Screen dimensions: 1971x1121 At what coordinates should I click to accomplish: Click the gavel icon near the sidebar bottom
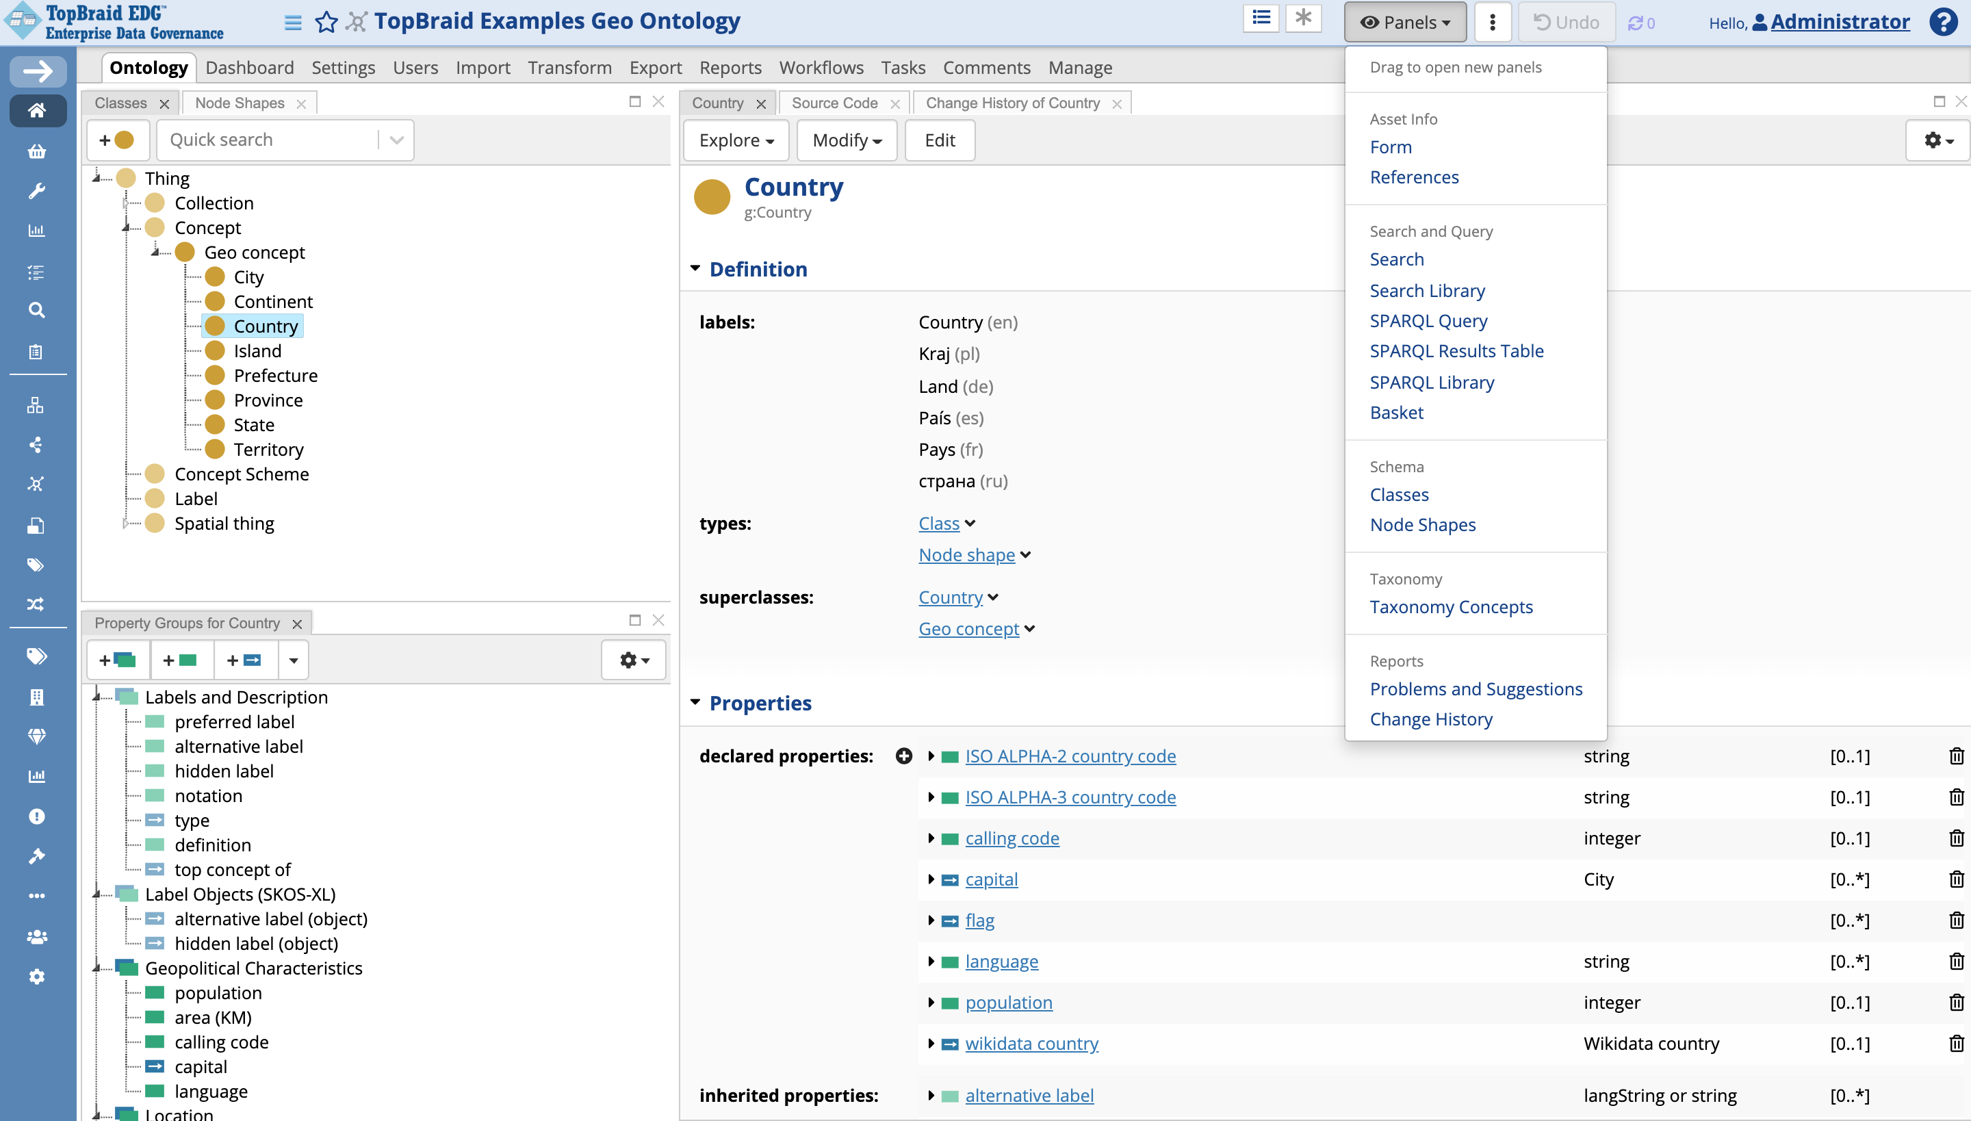[37, 855]
